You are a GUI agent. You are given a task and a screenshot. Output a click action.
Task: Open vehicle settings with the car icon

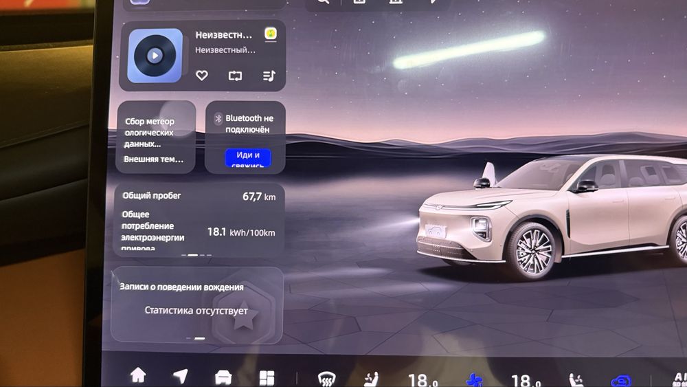(x=223, y=377)
